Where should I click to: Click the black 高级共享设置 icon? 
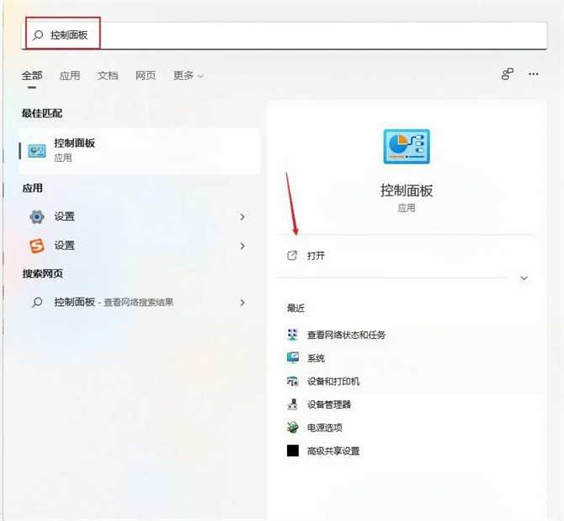293,450
